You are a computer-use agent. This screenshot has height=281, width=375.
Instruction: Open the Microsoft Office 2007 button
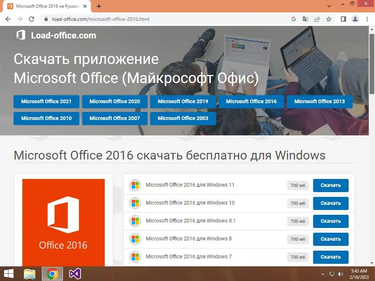pos(115,118)
